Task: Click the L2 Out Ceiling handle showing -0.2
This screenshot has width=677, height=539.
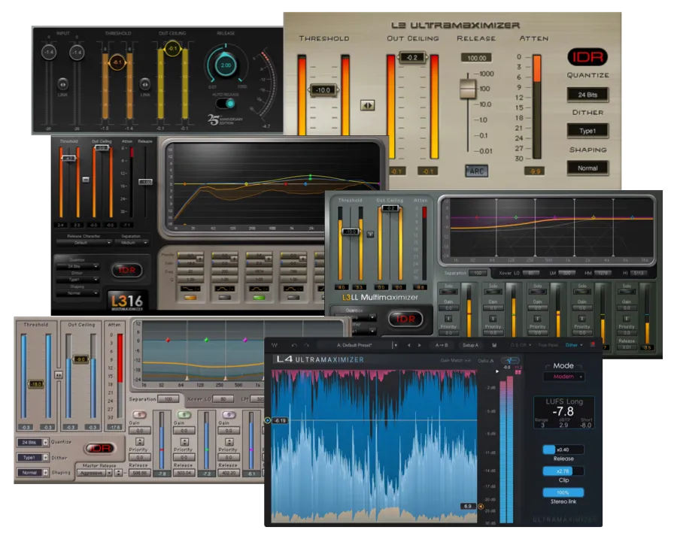Action: point(412,57)
